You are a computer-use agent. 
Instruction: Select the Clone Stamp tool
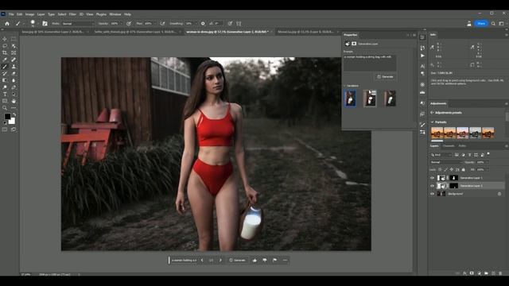(x=14, y=67)
